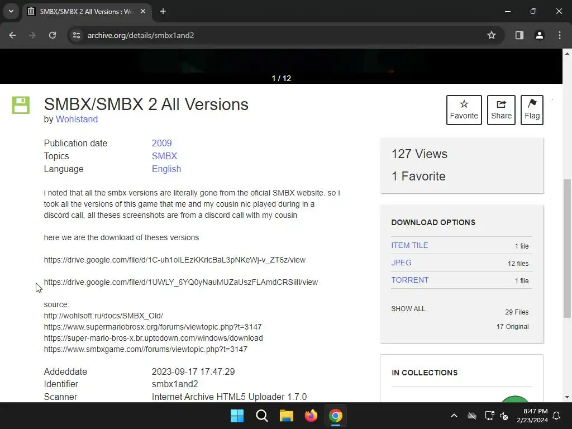The width and height of the screenshot is (572, 429).
Task: Click the OneDrive cloud tray icon
Action: [x=472, y=416]
